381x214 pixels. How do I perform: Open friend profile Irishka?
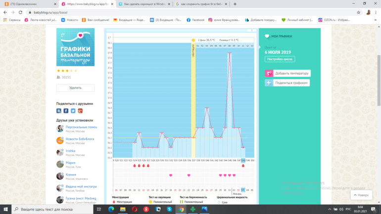click(71, 151)
